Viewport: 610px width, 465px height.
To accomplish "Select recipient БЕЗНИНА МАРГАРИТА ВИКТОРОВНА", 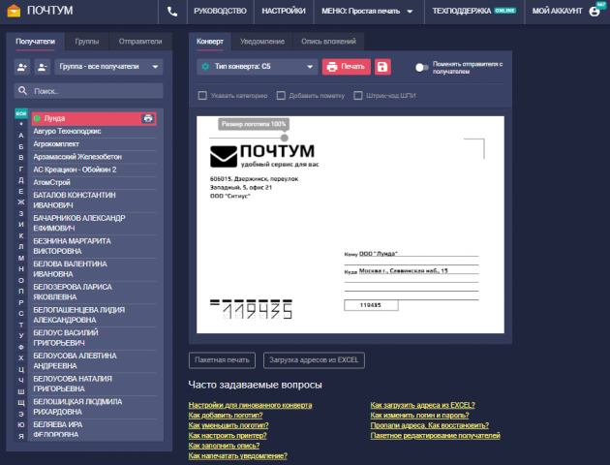I will [94, 246].
